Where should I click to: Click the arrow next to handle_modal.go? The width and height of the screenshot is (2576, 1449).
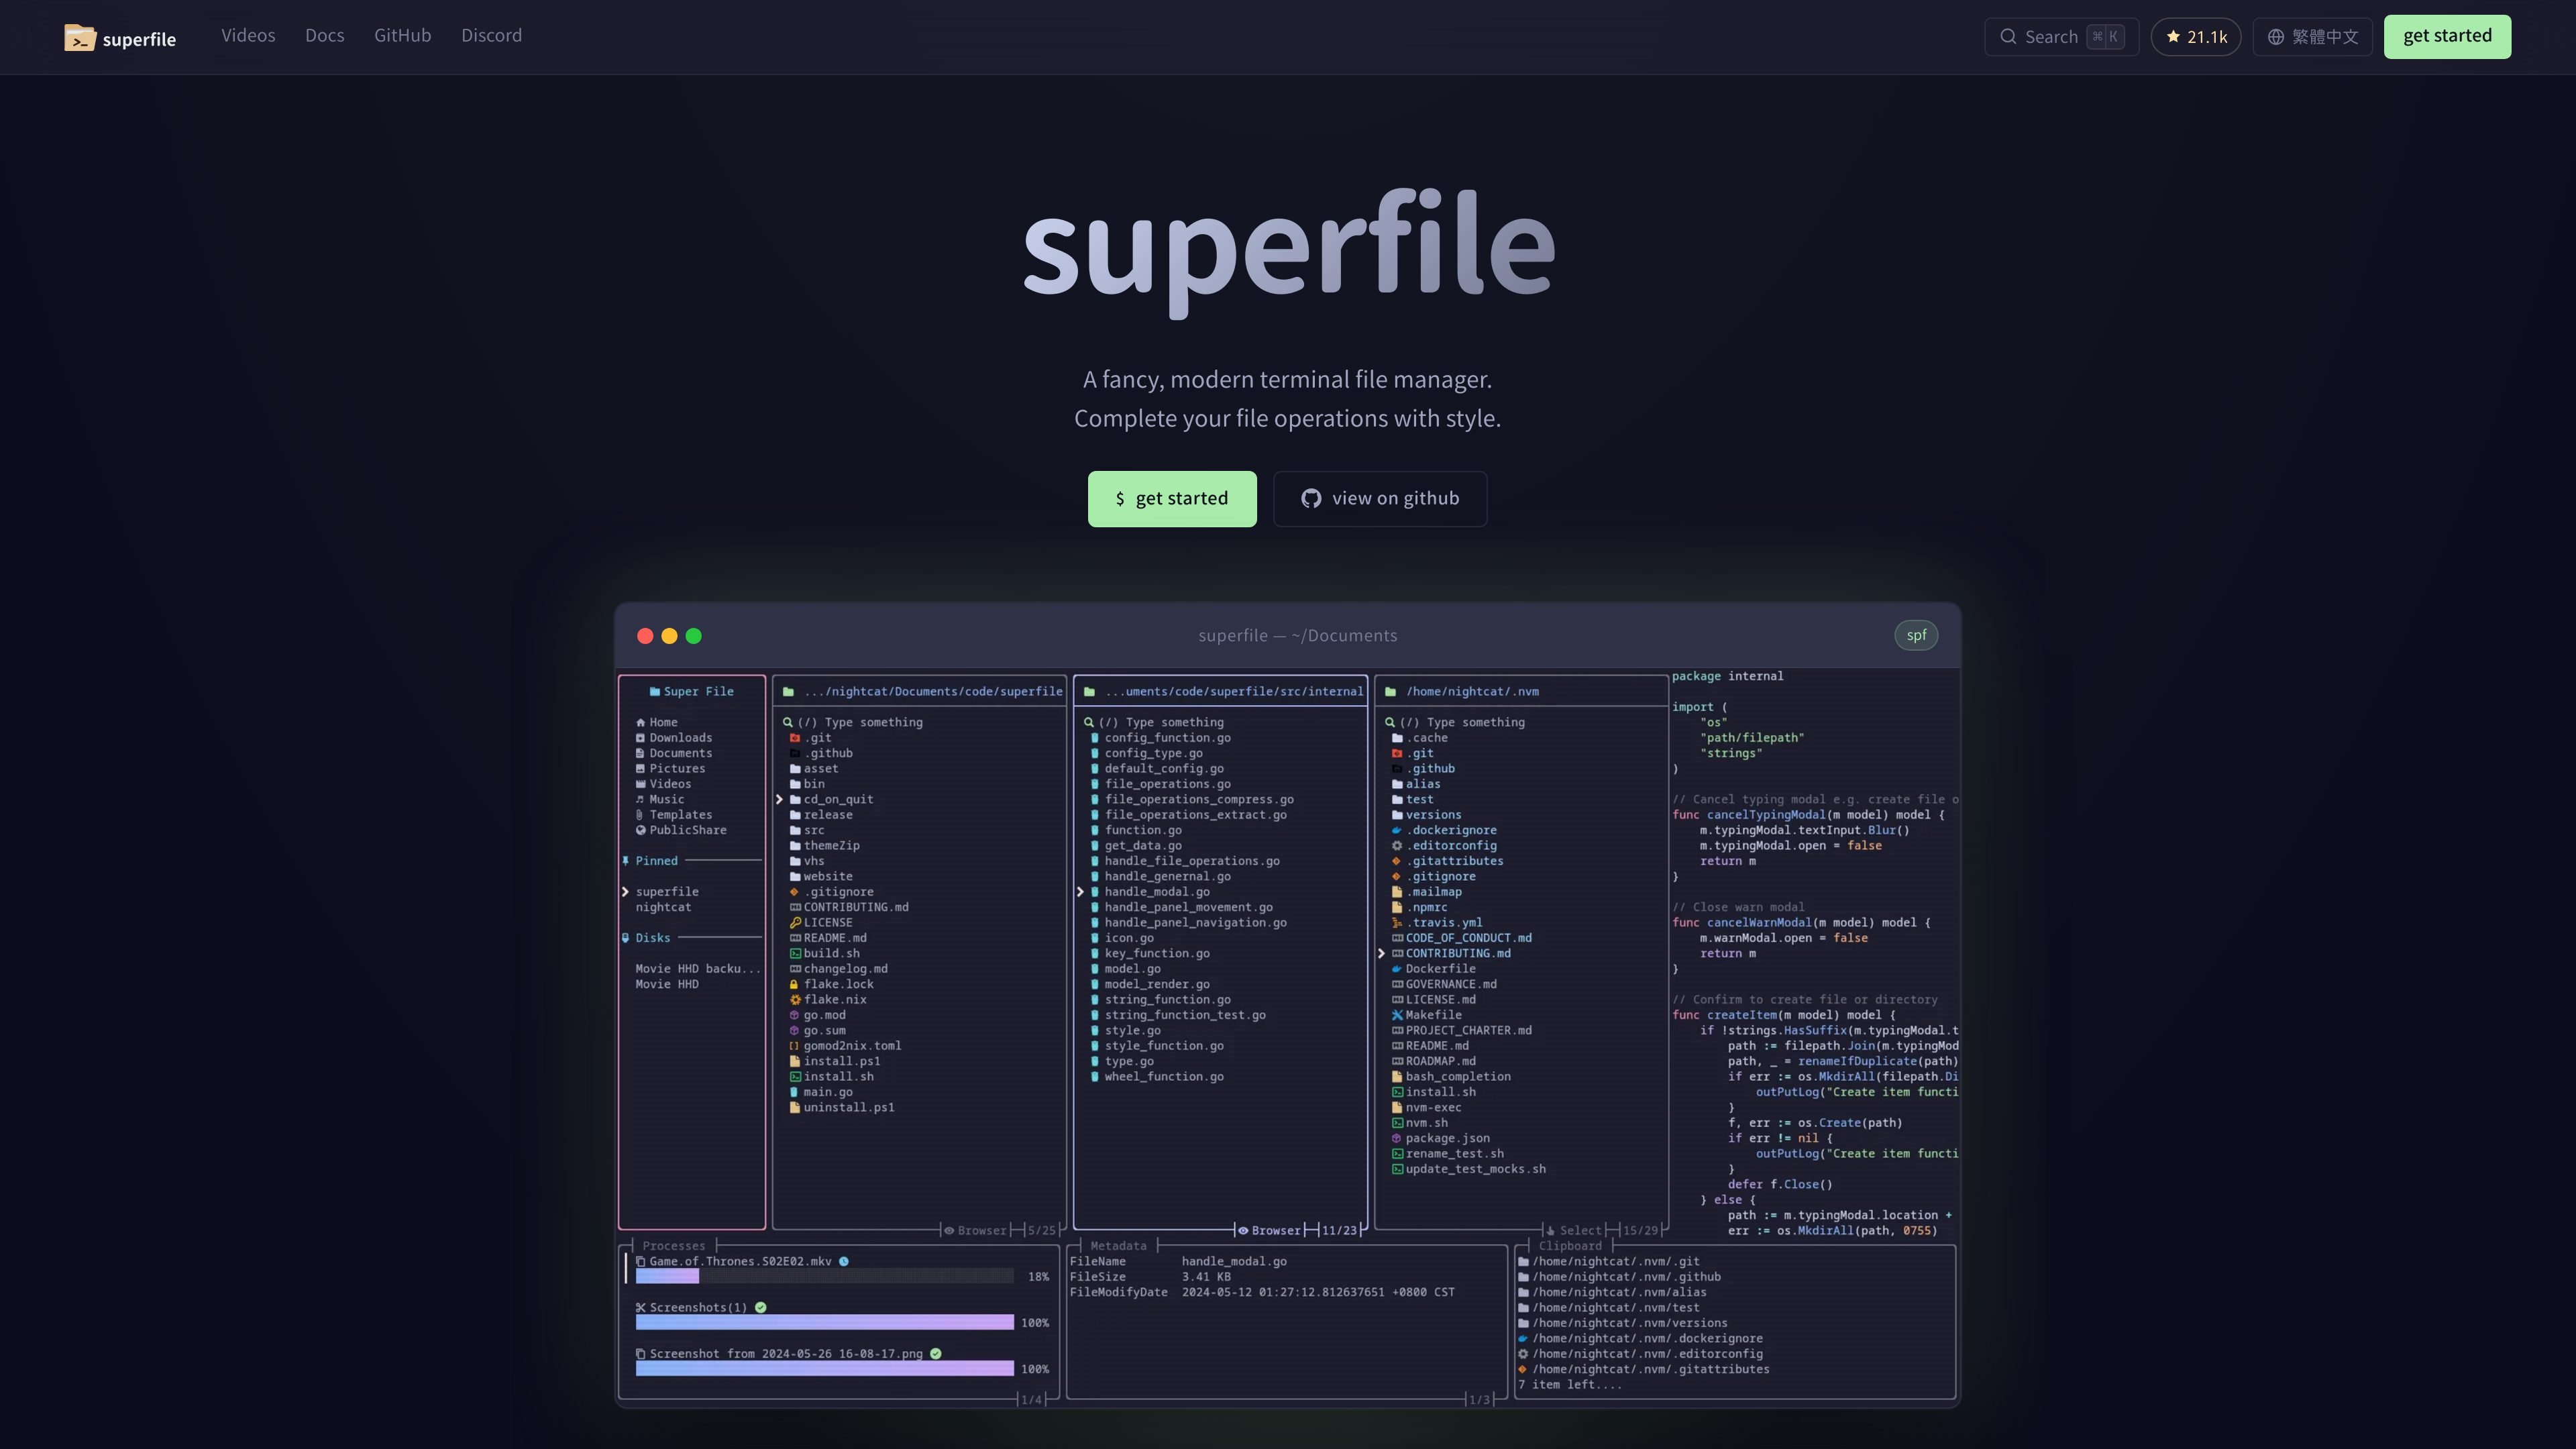click(1081, 892)
